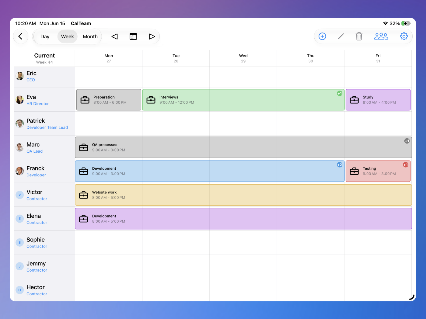Image resolution: width=426 pixels, height=319 pixels.
Task: Click the trash delete icon
Action: click(359, 36)
